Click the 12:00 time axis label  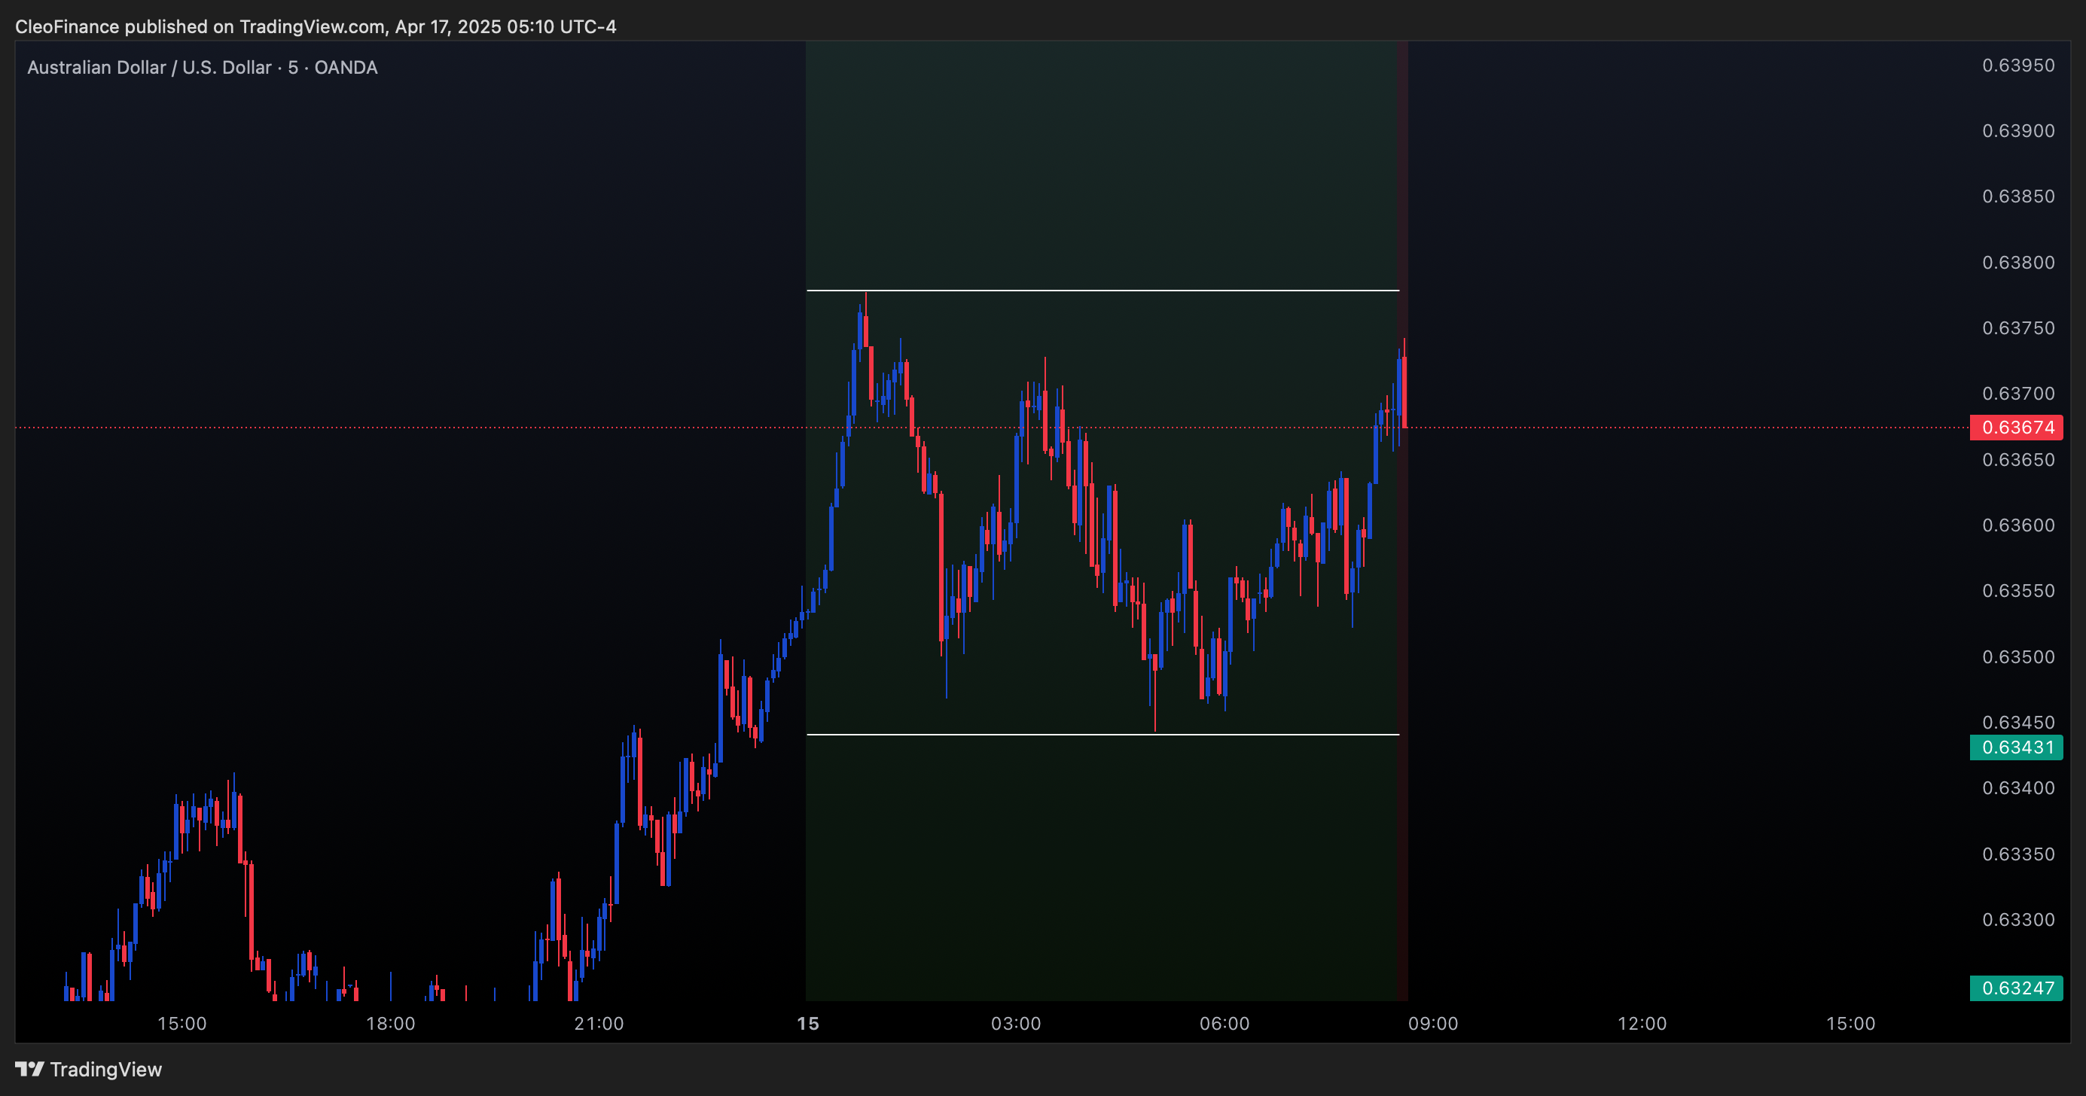pyautogui.click(x=1642, y=1024)
